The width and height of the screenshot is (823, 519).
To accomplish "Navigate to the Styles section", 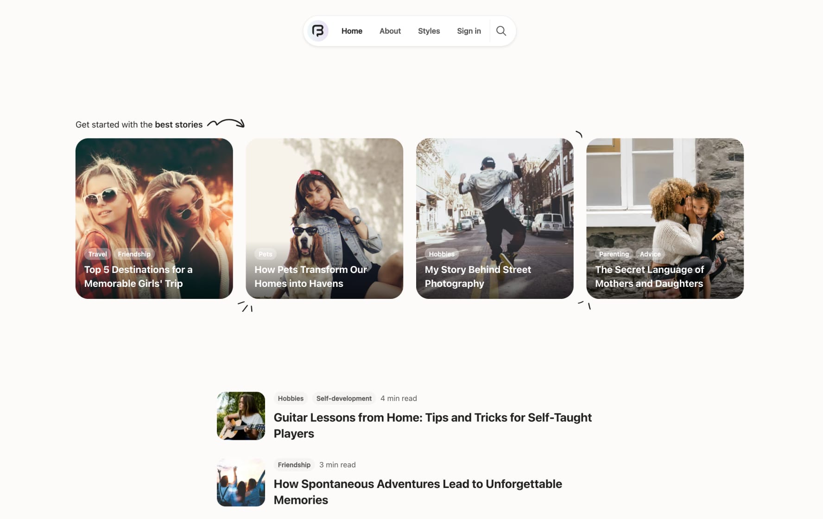I will 429,31.
